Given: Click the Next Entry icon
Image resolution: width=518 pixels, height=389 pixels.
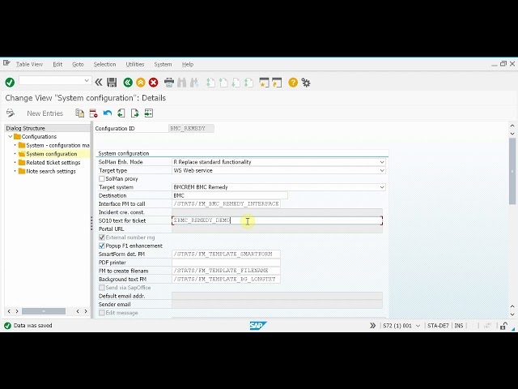Looking at the screenshot, I should click(x=135, y=113).
